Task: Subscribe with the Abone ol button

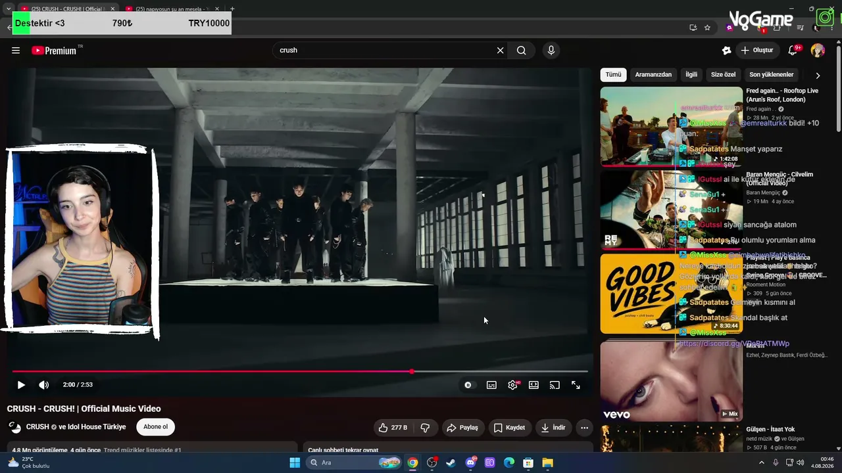Action: click(x=155, y=427)
